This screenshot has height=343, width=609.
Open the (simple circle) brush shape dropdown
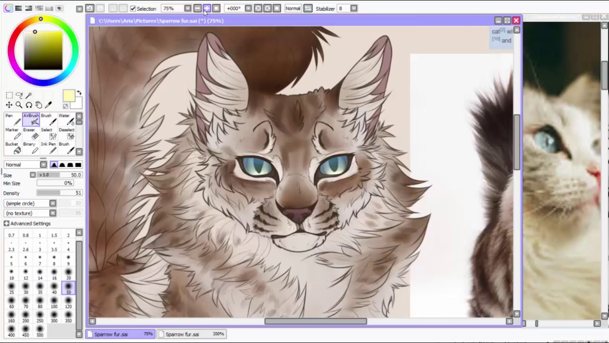click(x=52, y=203)
